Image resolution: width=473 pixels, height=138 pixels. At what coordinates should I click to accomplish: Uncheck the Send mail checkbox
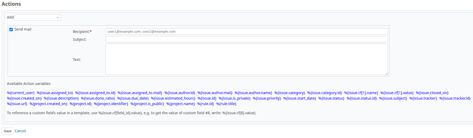coord(11,30)
